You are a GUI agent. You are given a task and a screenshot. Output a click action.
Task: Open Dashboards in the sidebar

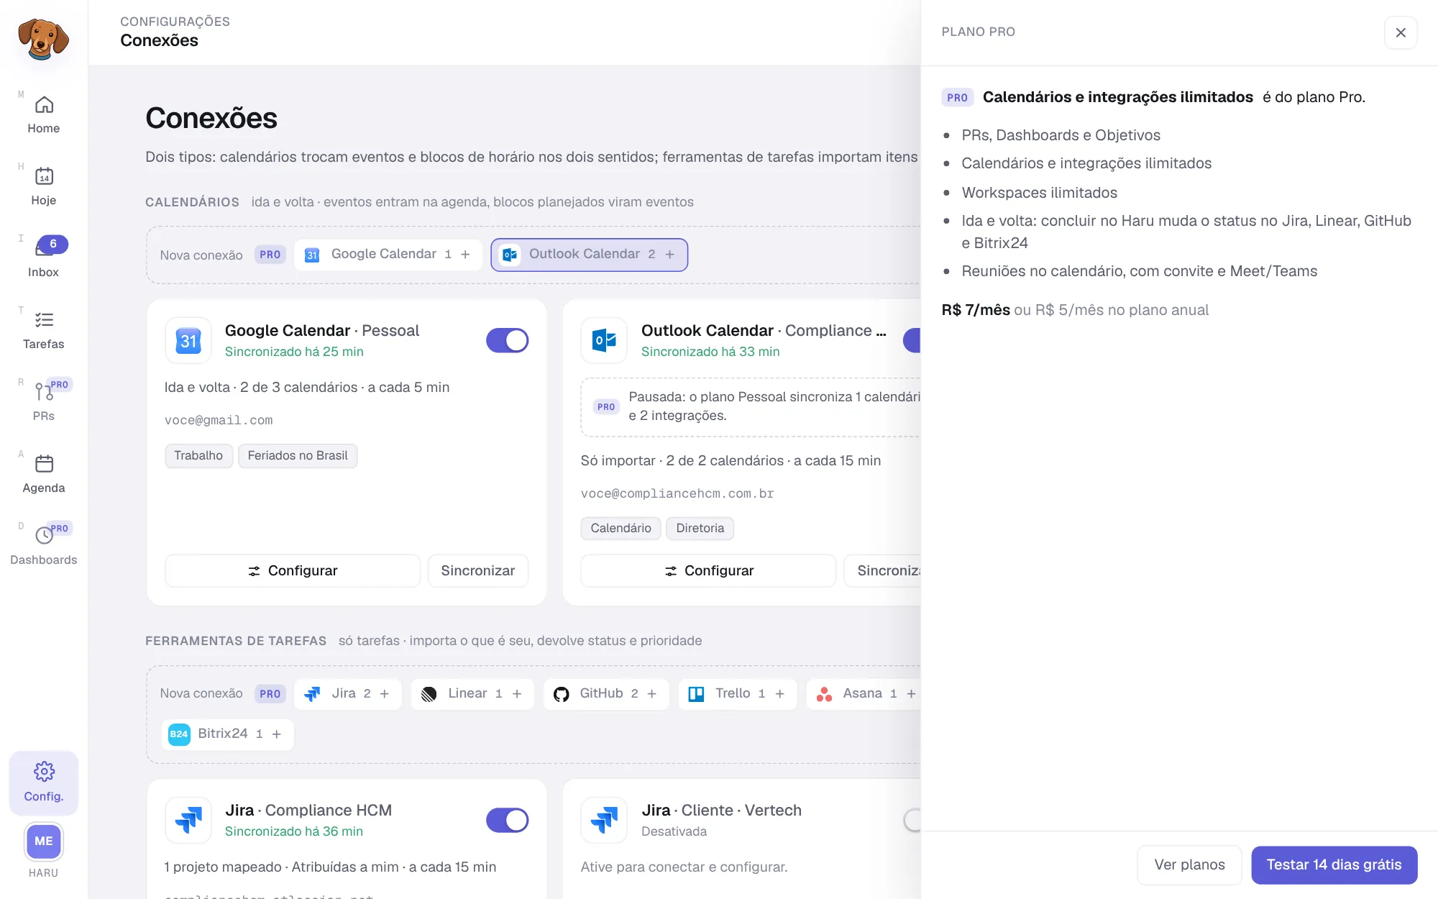(44, 547)
